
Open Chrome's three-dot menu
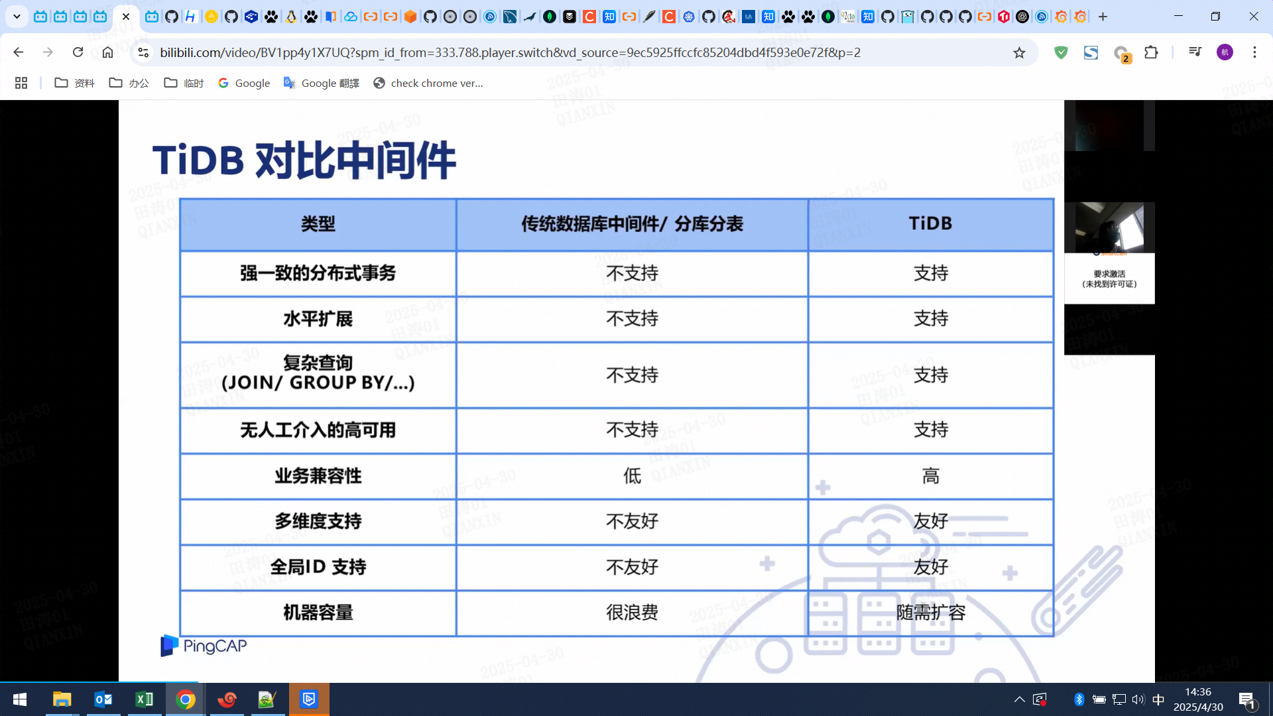tap(1254, 52)
